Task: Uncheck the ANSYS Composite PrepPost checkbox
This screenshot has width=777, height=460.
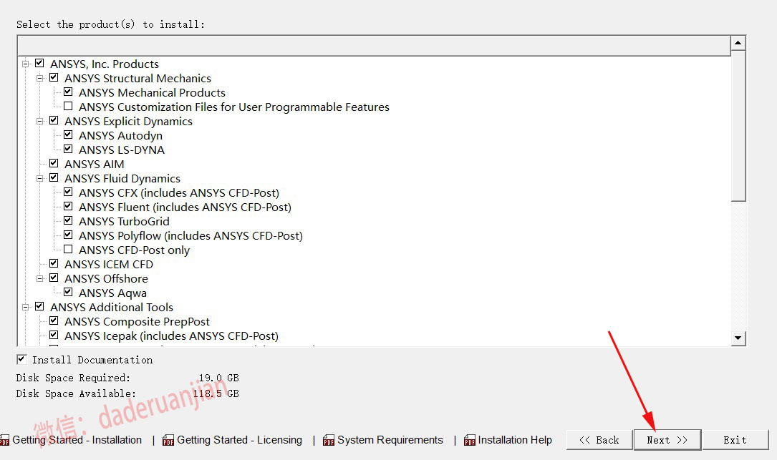Action: click(54, 321)
